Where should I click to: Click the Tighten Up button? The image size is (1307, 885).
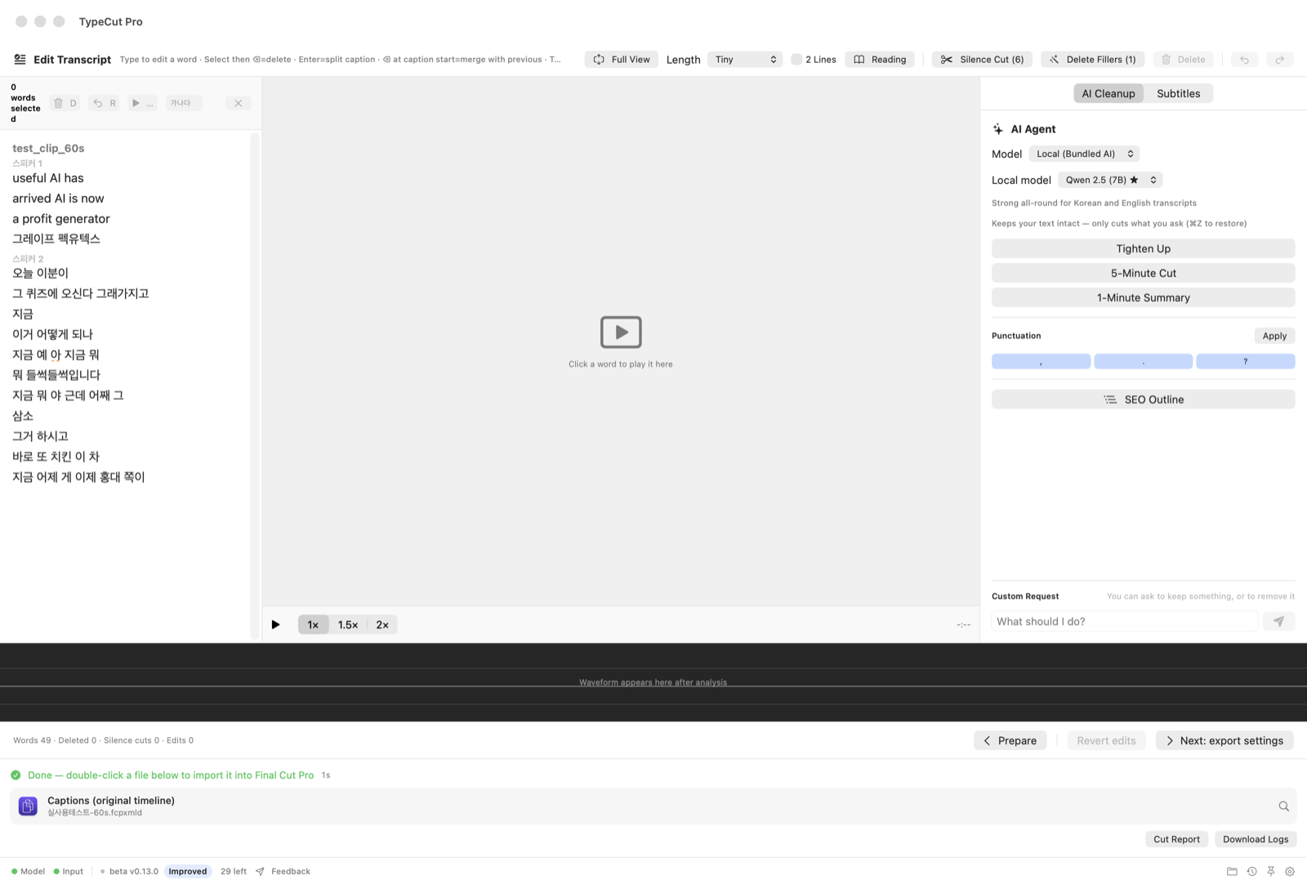click(1143, 248)
